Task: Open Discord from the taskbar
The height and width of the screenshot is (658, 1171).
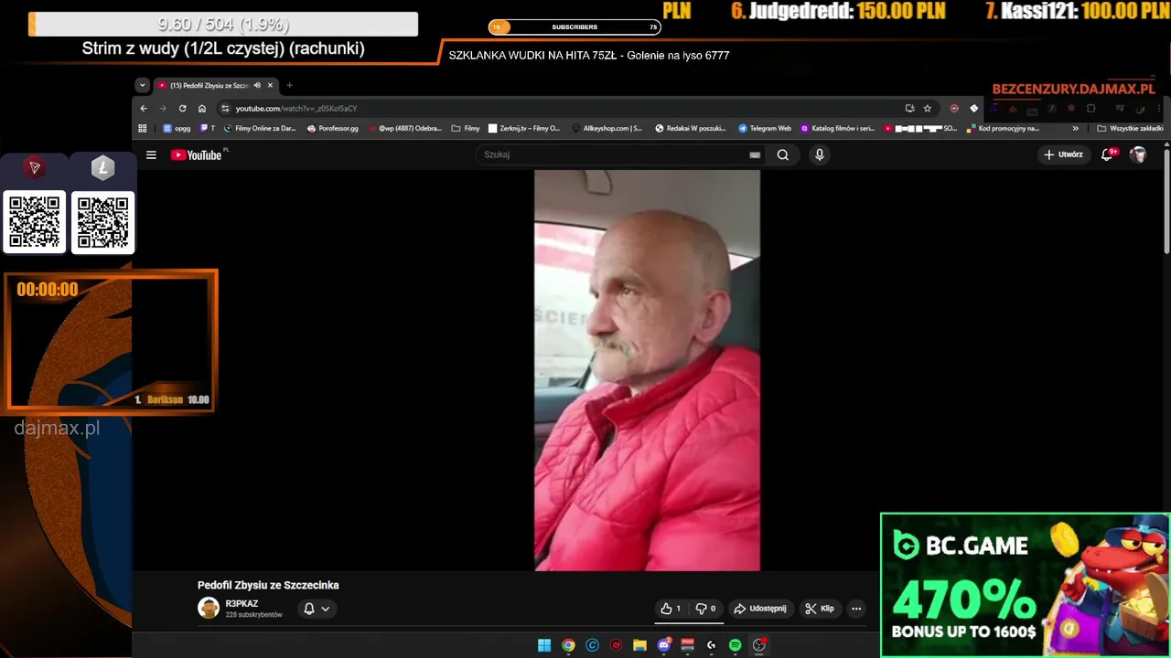Action: 664,645
